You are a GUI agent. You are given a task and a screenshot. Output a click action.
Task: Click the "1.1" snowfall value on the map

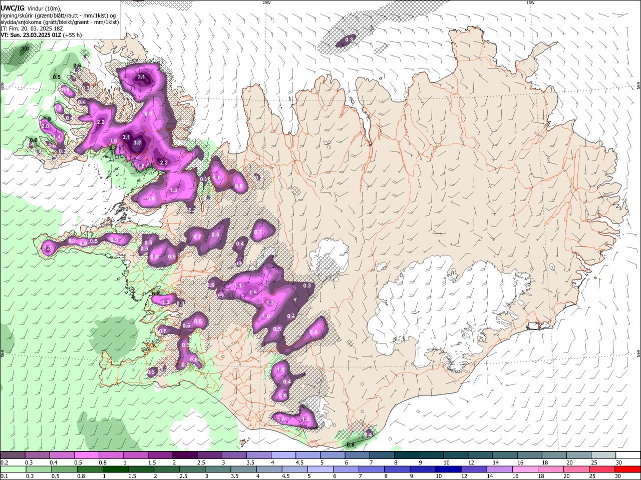click(x=238, y=286)
